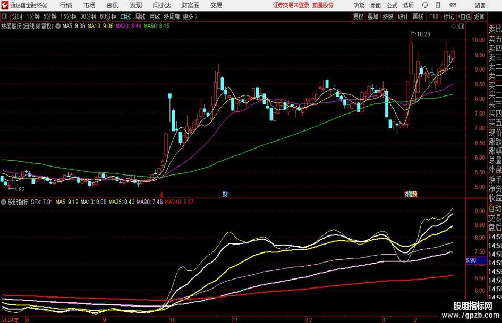The image size is (502, 323).
Task: Open the 功能 menu
Action: (359, 5)
